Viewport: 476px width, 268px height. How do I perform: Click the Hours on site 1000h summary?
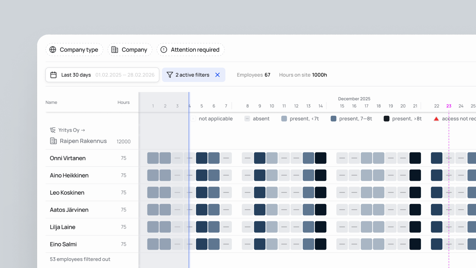[x=303, y=75]
